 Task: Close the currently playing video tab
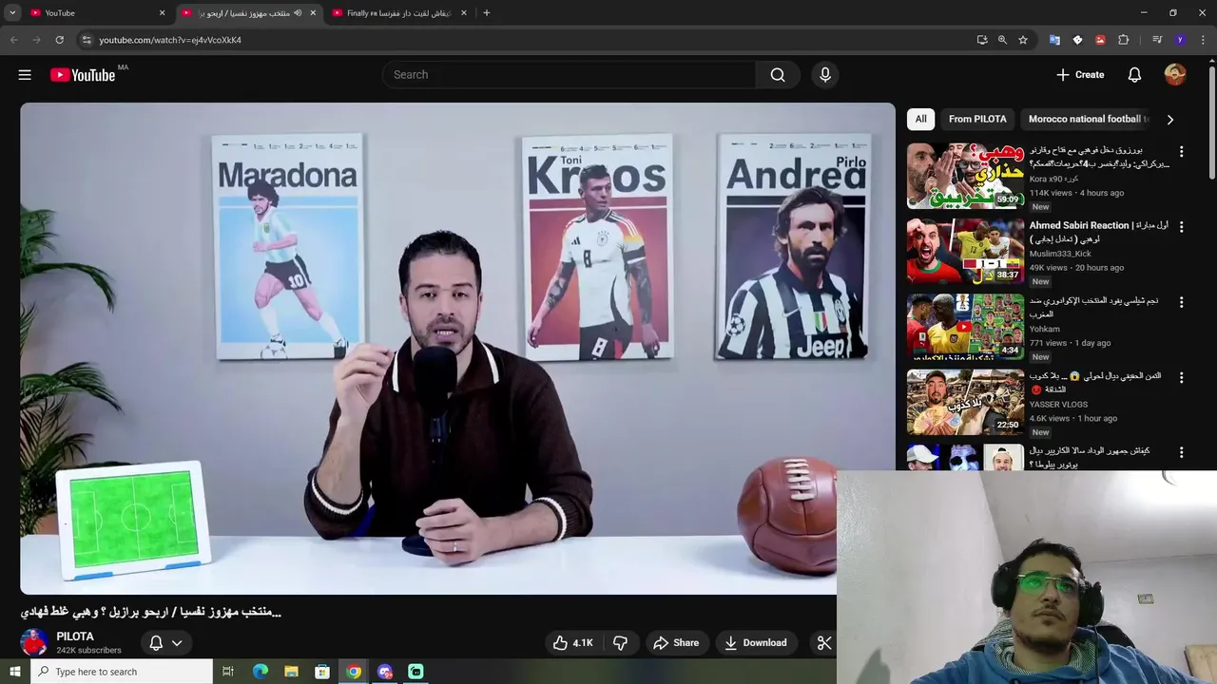click(x=313, y=13)
